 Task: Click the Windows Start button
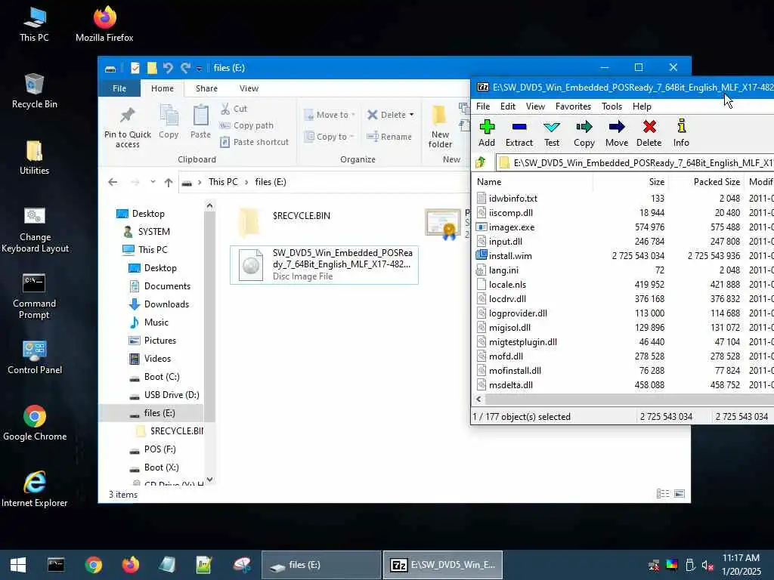click(18, 565)
